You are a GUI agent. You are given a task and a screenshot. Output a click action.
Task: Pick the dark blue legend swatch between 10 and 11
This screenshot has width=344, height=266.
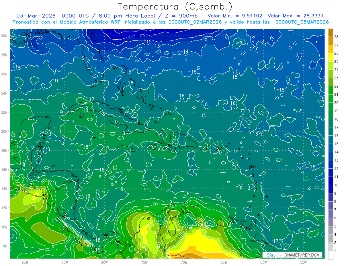click(x=331, y=181)
